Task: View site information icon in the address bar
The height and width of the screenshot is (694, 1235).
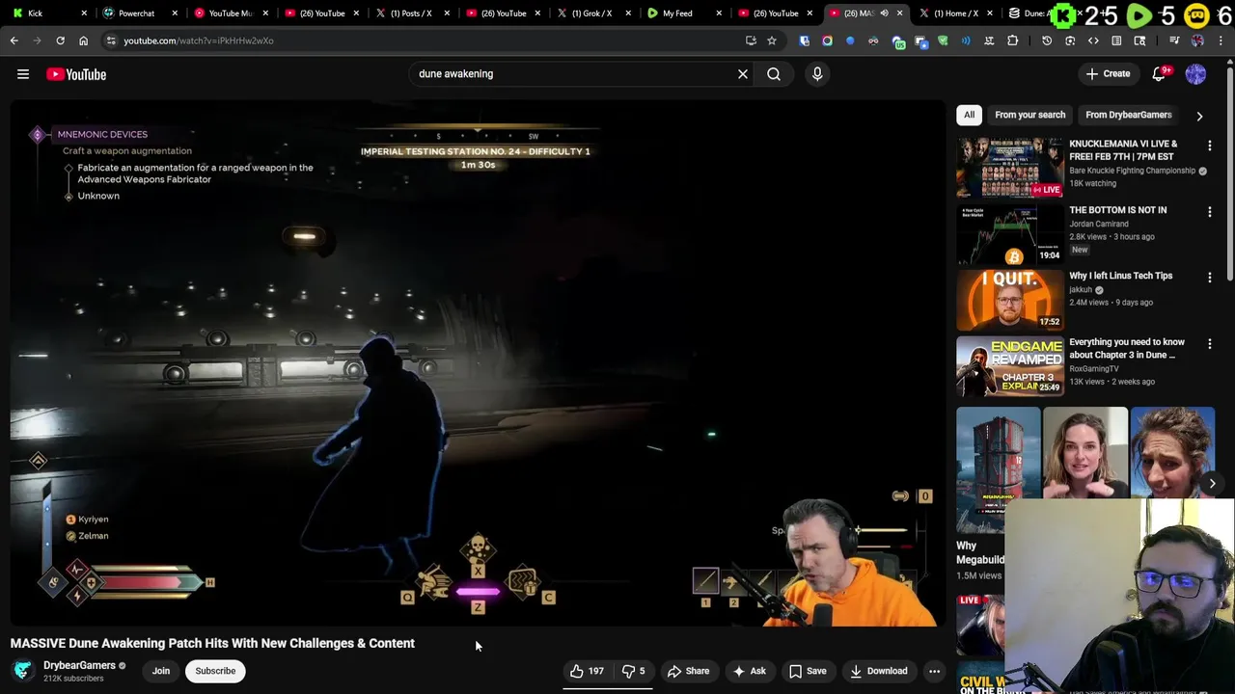Action: pos(111,40)
